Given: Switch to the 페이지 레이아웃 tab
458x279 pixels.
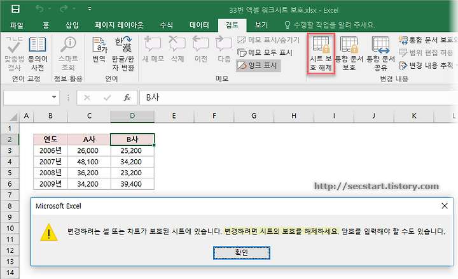Looking at the screenshot, I should point(119,25).
